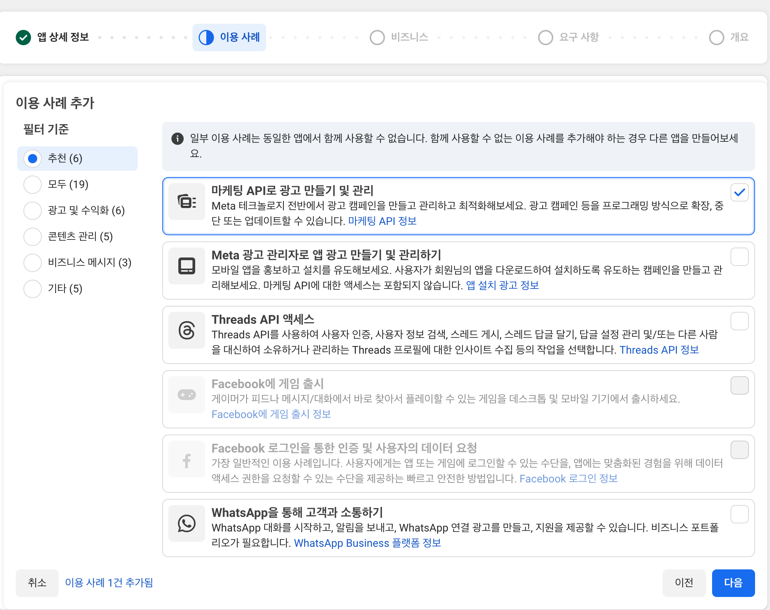This screenshot has height=610, width=770.
Task: Select the 비즈니스 메시지 (3) filter
Action: pyautogui.click(x=33, y=263)
